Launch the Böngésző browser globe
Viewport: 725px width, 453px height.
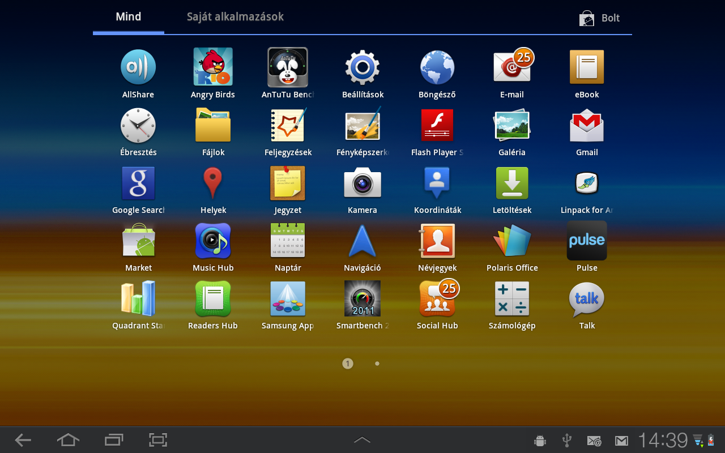(x=437, y=67)
